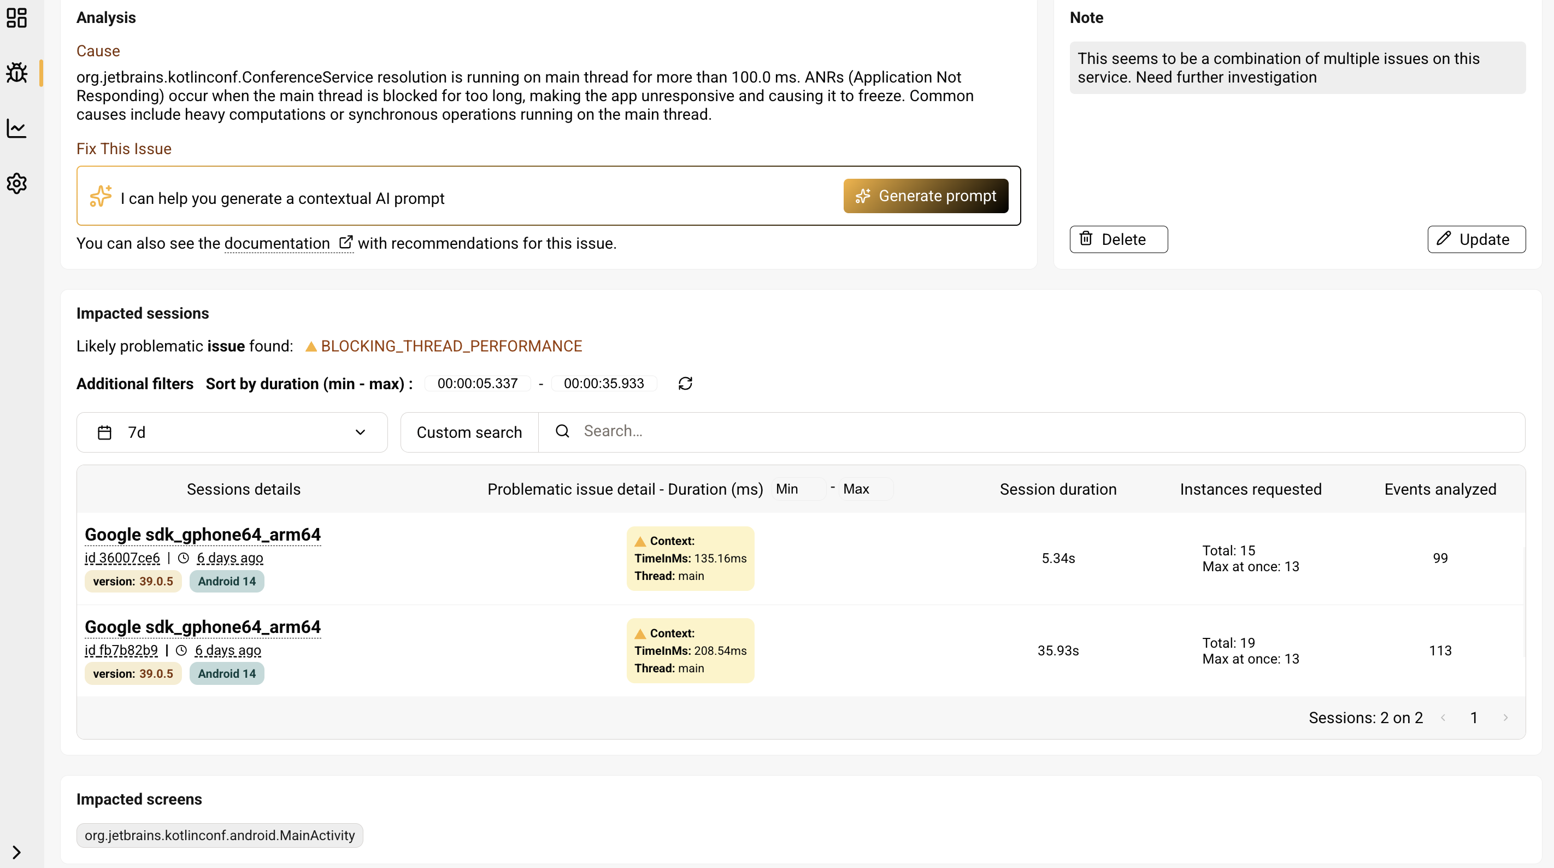Viewport: 1554px width, 868px height.
Task: Click the refresh icon next to duration filter
Action: pyautogui.click(x=685, y=383)
